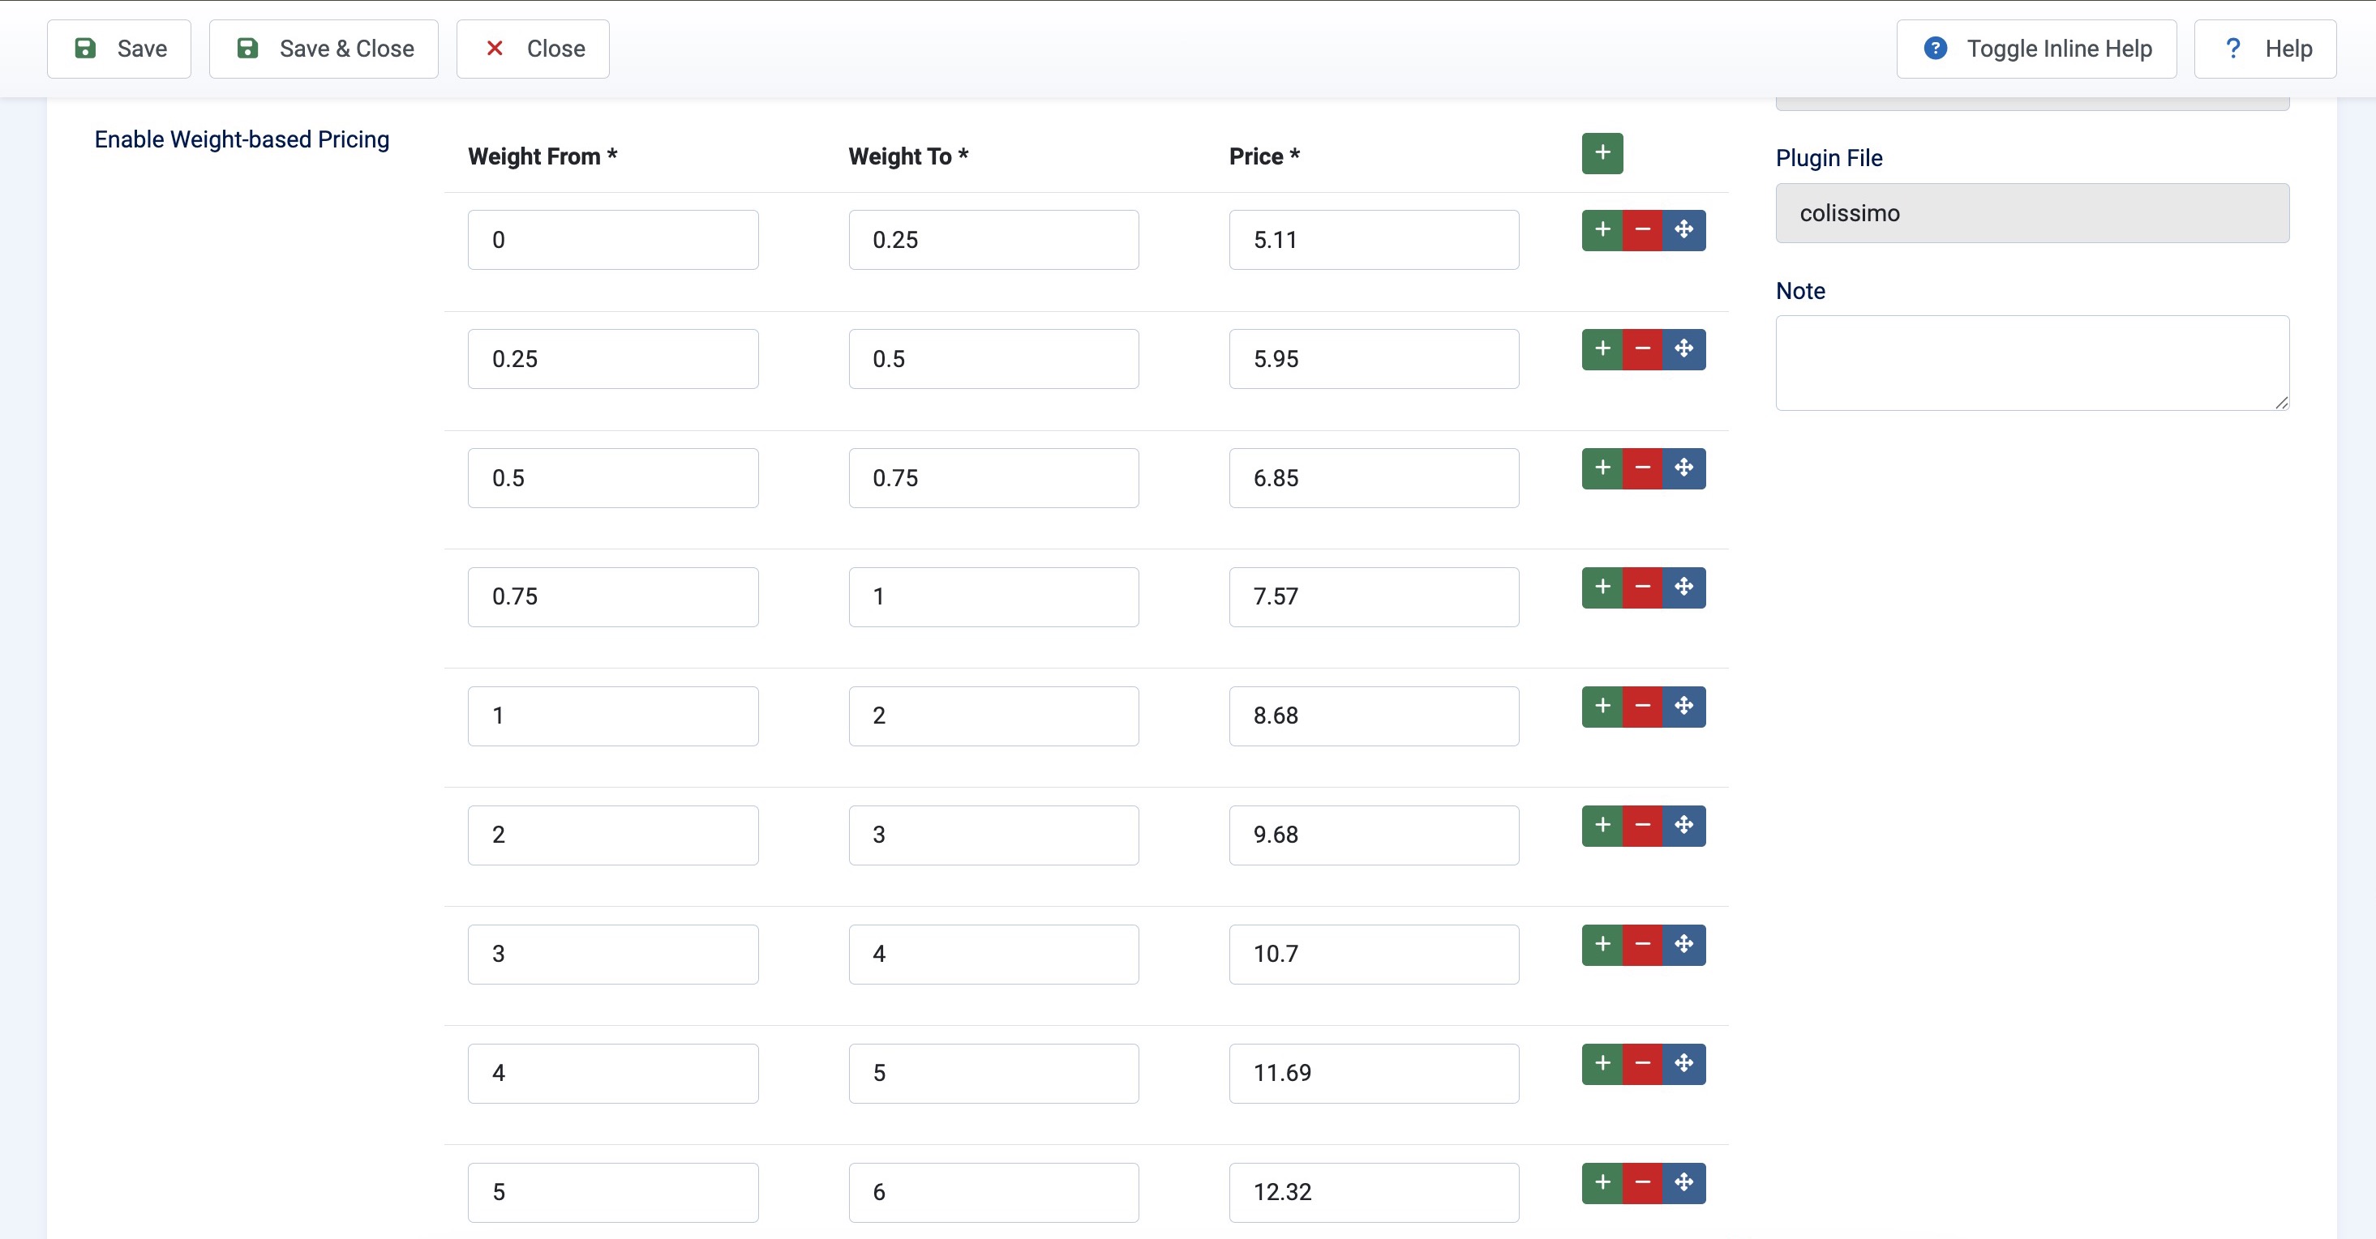Click the green add-row button in table header
The width and height of the screenshot is (2376, 1239).
pos(1602,153)
